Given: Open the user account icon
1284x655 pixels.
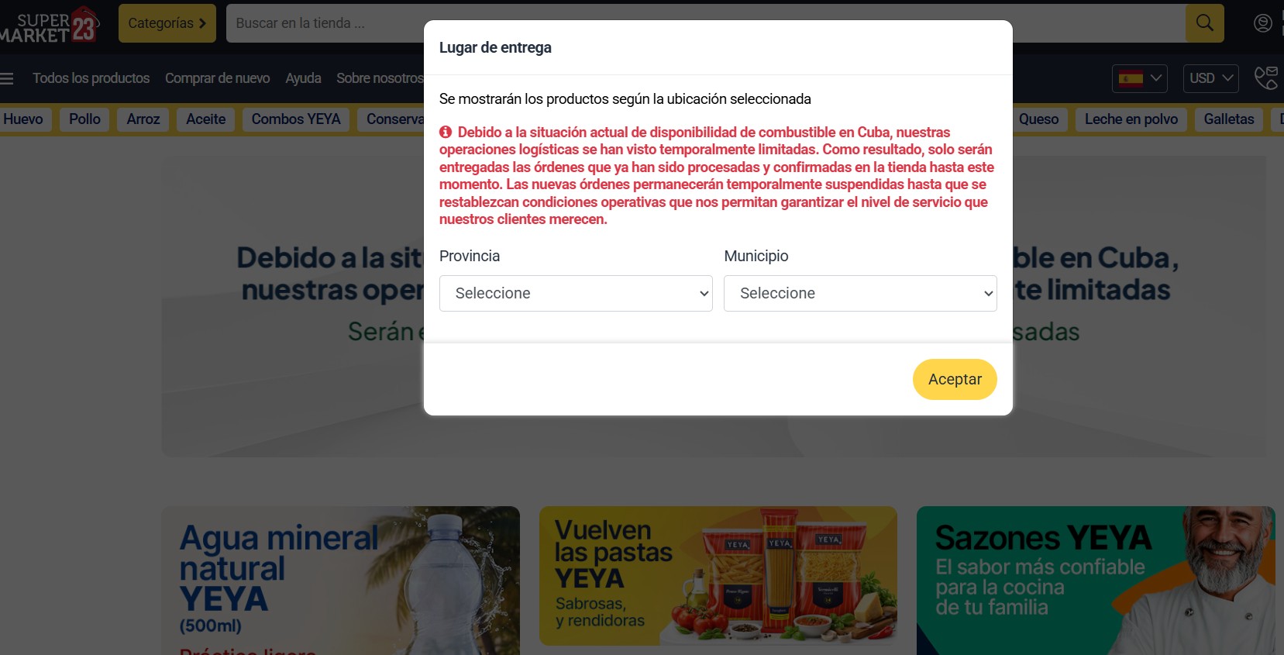Looking at the screenshot, I should click(x=1262, y=23).
